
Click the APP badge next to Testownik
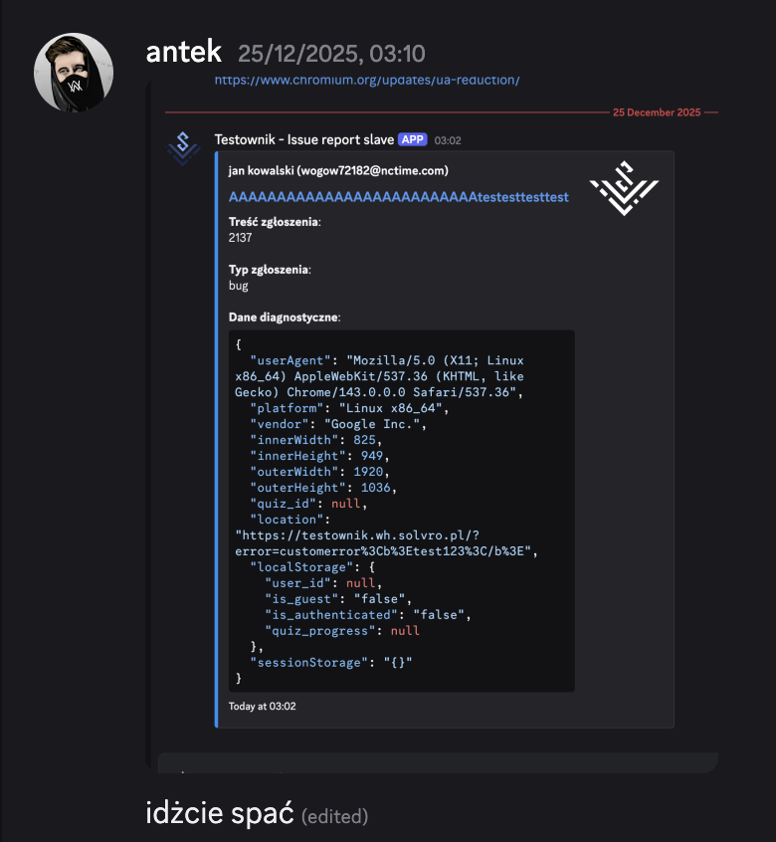click(412, 139)
